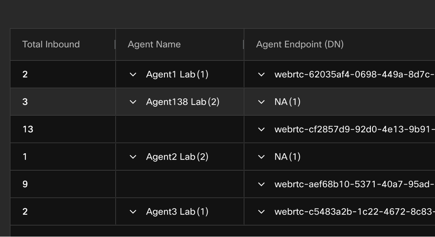Expand the Agent1 Lab (1) row chevron
This screenshot has width=435, height=237.
pos(133,74)
